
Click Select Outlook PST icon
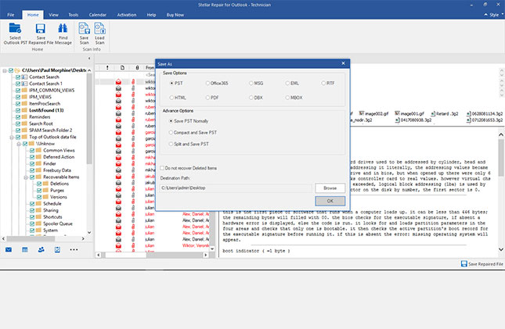(x=15, y=29)
